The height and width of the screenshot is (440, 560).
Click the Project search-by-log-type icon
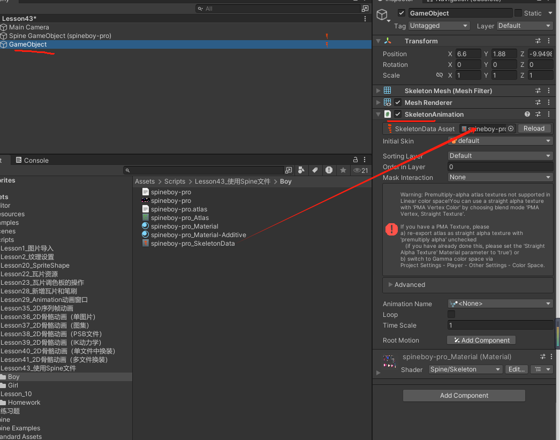click(329, 170)
